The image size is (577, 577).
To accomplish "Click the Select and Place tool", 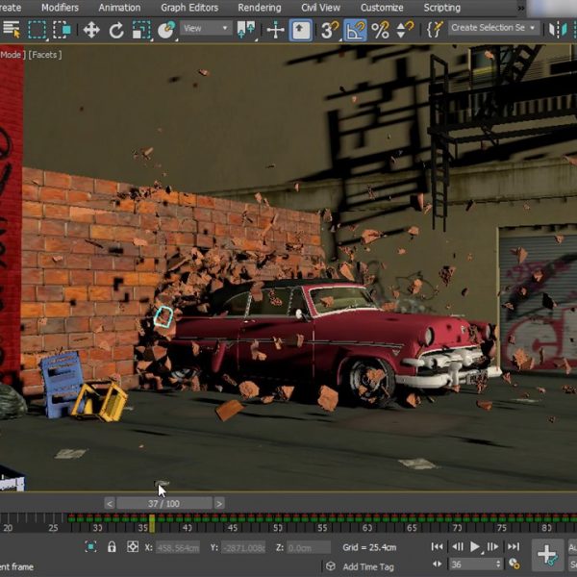I will 166,30.
